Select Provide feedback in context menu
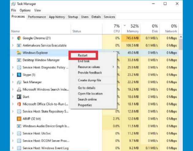 [90, 73]
